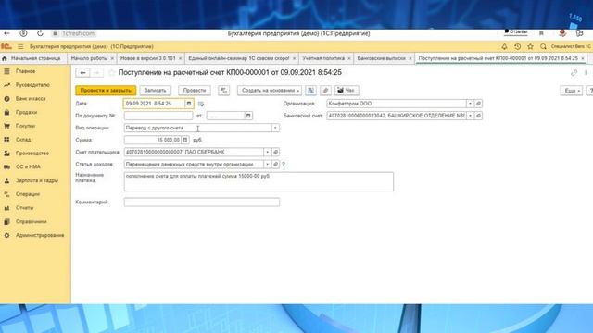Open the Еще menu

click(x=571, y=91)
